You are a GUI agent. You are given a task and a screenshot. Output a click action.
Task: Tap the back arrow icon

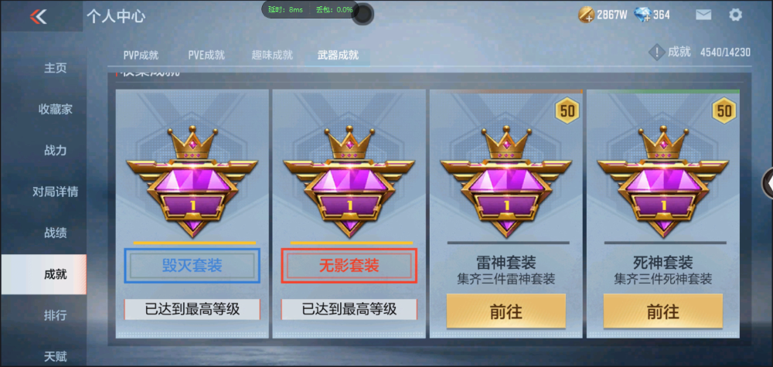(38, 16)
